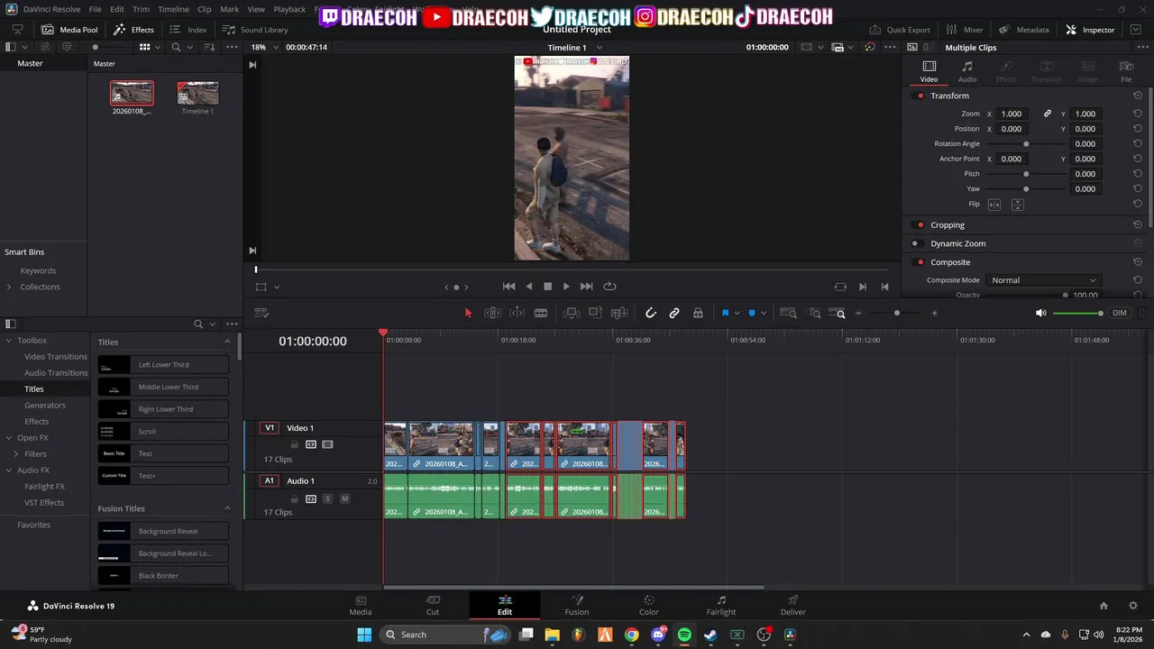The image size is (1154, 649).
Task: Click the Insert Clip icon
Action: 571,313
